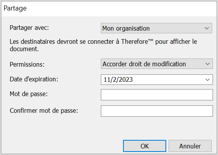This screenshot has height=155, width=218.
Task: Click inside the expiration date box after 11/2/2023
Action: 167,79
